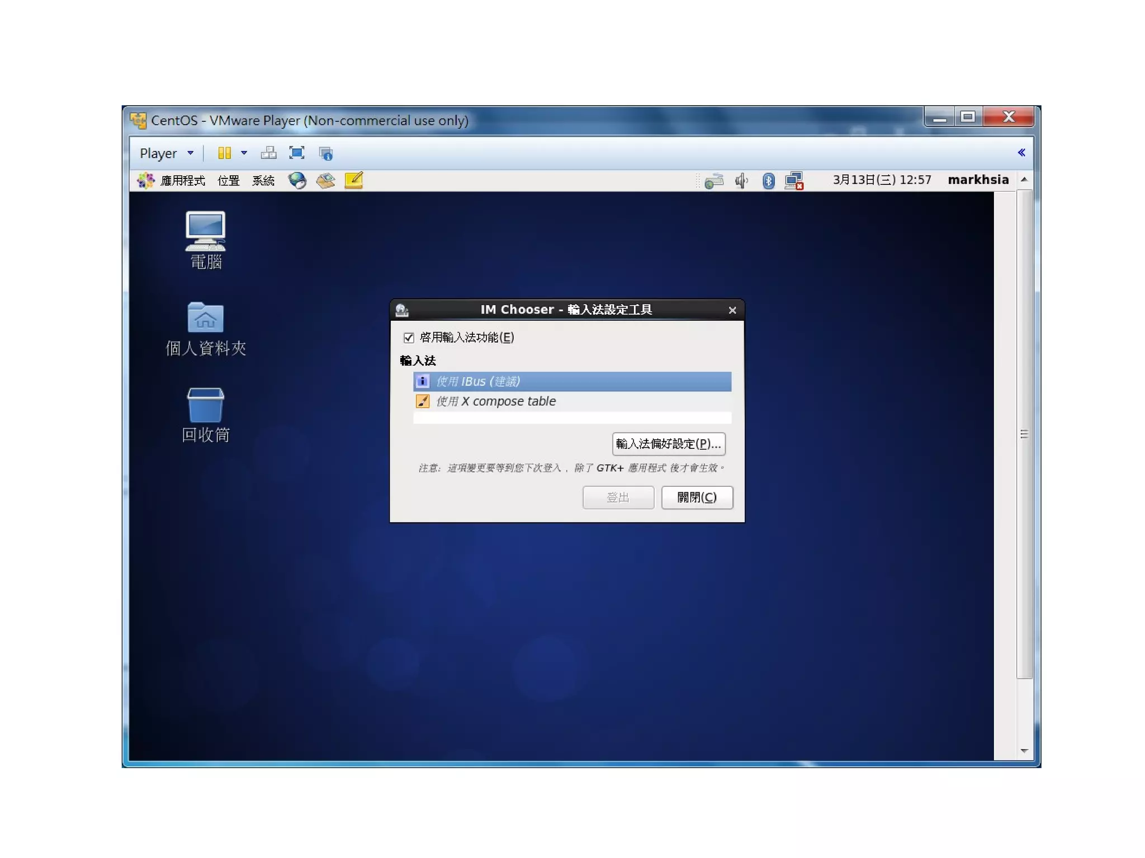Open the 應用程式 applications menu

tap(182, 181)
